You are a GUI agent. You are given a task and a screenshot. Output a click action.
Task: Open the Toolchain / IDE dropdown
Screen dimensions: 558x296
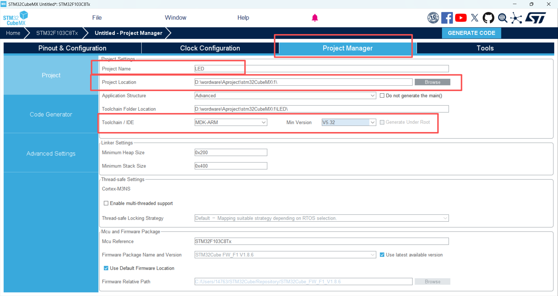231,122
